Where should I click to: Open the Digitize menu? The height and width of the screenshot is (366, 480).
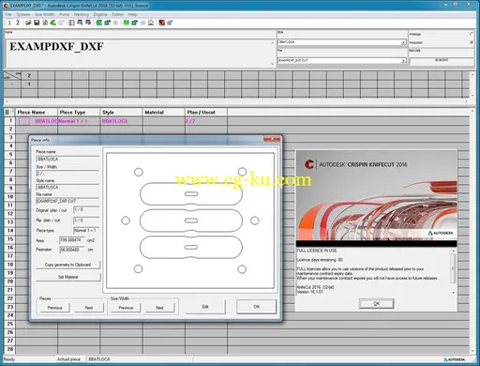[100, 14]
